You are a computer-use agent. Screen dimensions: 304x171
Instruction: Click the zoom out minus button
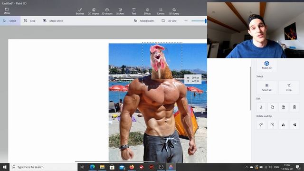click(186, 21)
